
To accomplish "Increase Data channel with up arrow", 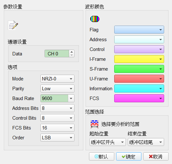I will [72, 52].
